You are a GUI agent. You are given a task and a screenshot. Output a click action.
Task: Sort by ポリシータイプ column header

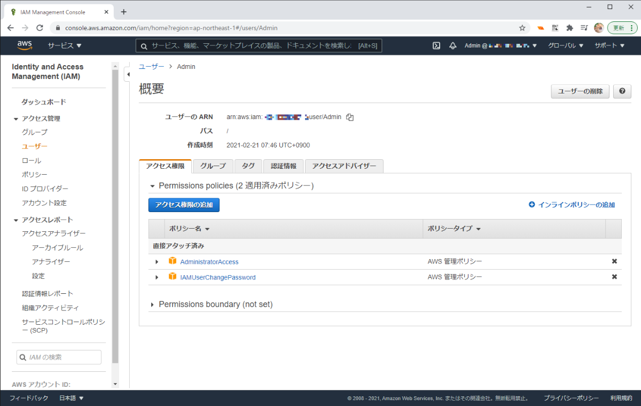click(454, 229)
